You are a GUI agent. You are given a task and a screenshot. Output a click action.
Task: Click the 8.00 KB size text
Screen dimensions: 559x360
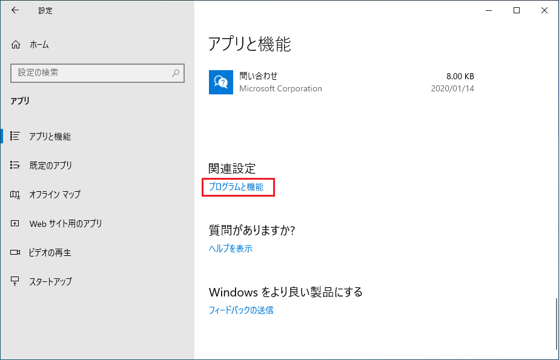coord(460,76)
